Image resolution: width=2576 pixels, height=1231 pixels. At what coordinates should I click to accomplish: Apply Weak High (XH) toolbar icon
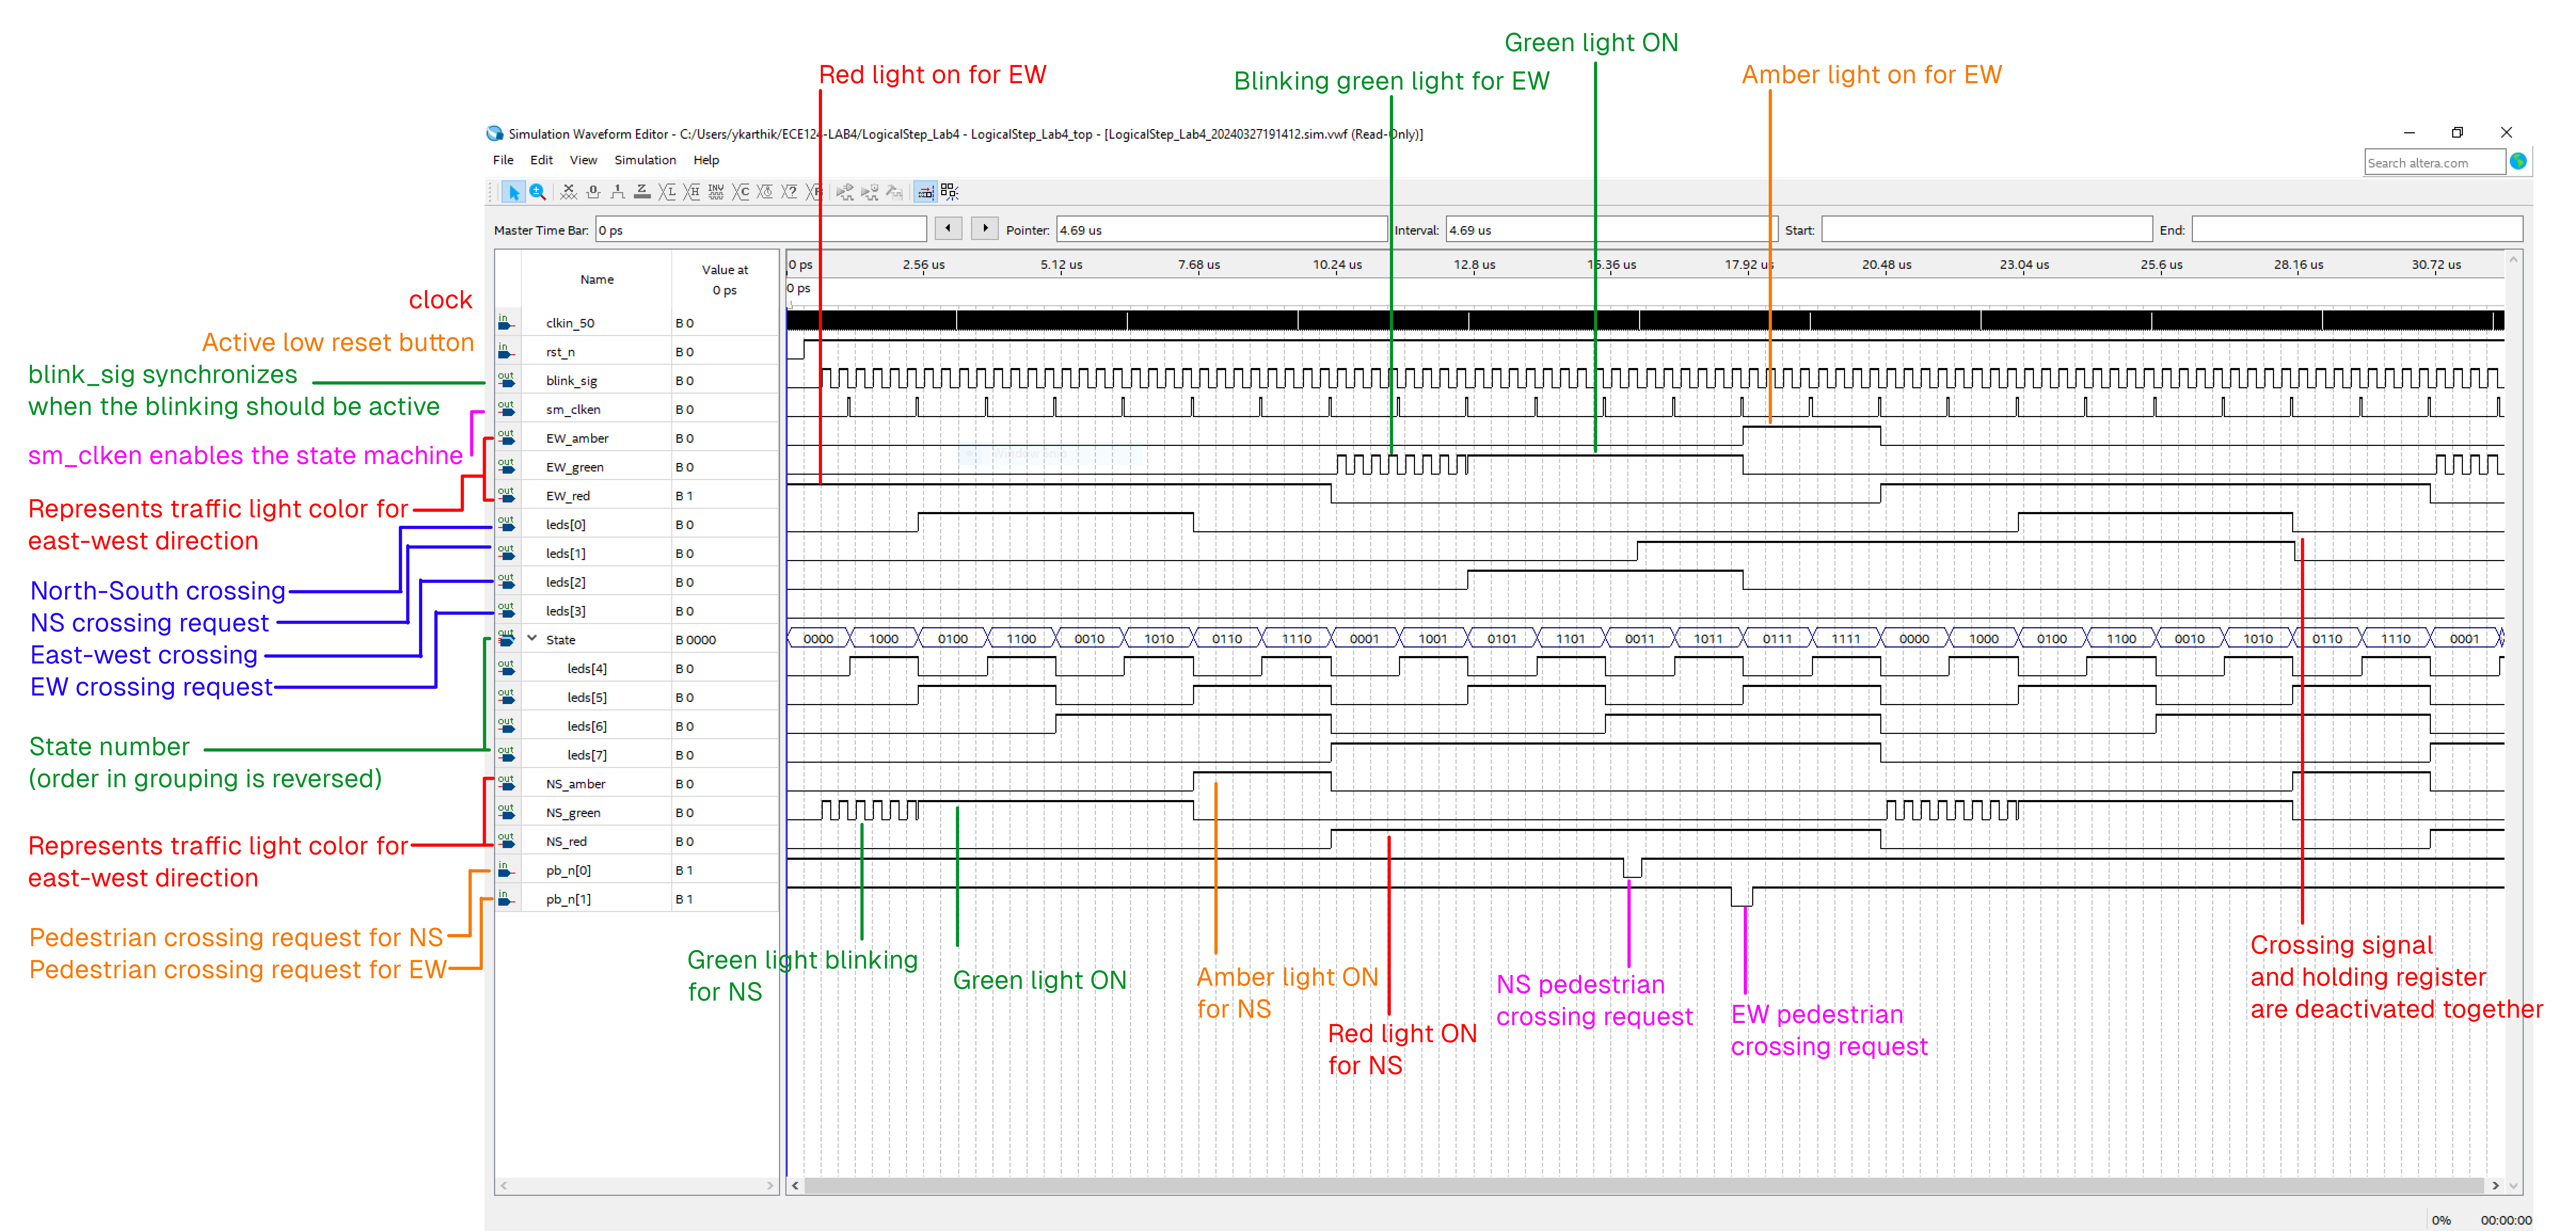tap(691, 192)
